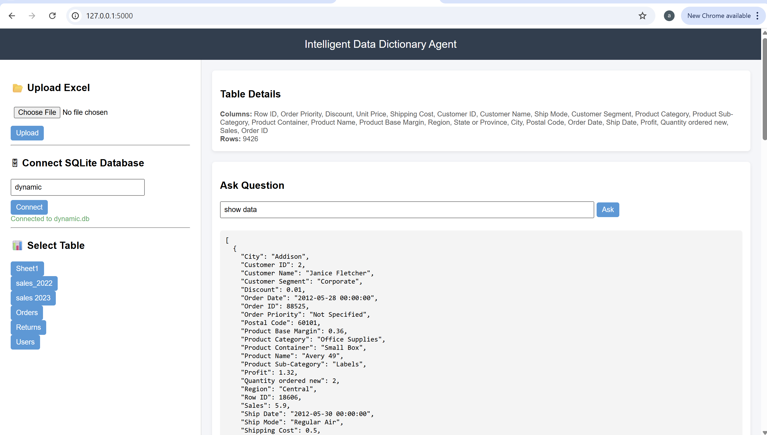
Task: Select the sales_2022 table
Action: pyautogui.click(x=34, y=283)
